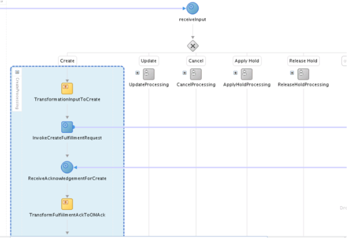
Task: Click the TransformationInputToCreate label
Action: click(67, 99)
